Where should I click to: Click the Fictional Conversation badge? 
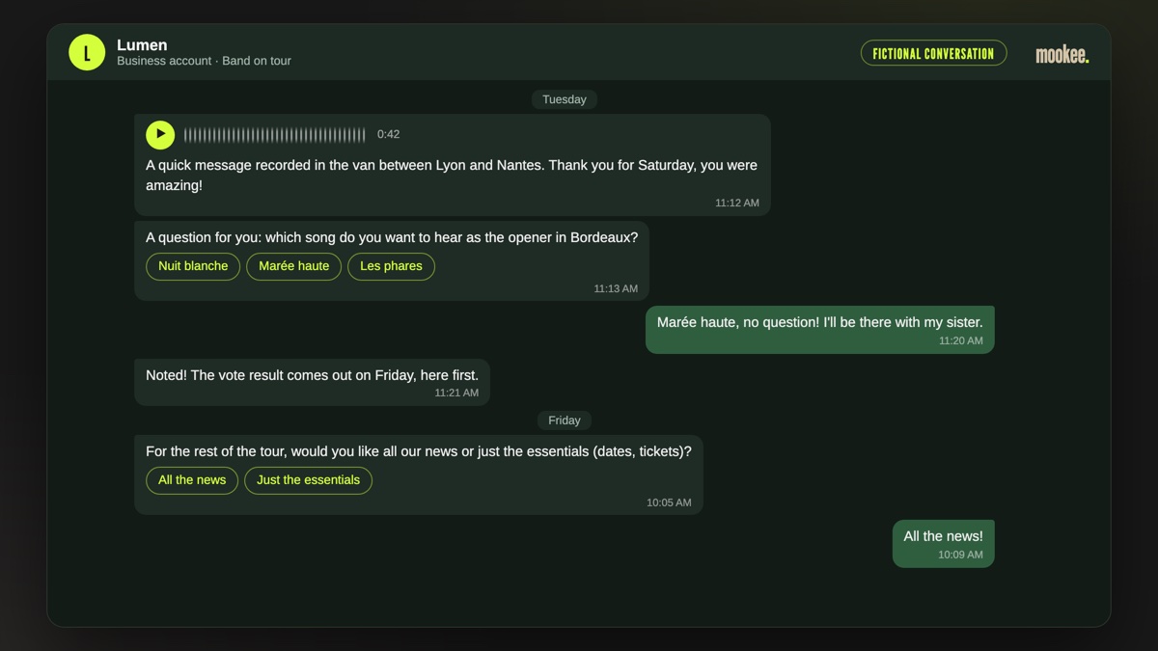[x=933, y=53]
